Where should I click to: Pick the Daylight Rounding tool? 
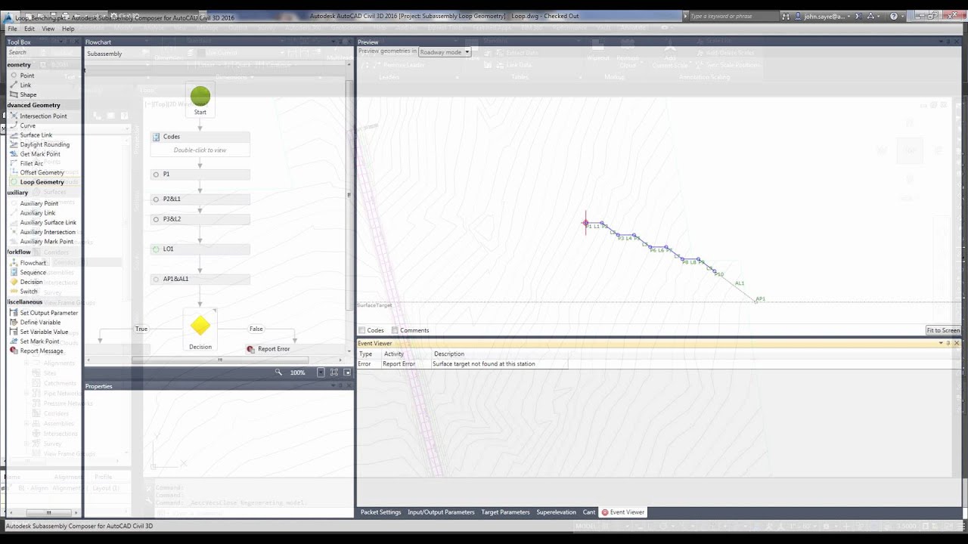pos(45,144)
